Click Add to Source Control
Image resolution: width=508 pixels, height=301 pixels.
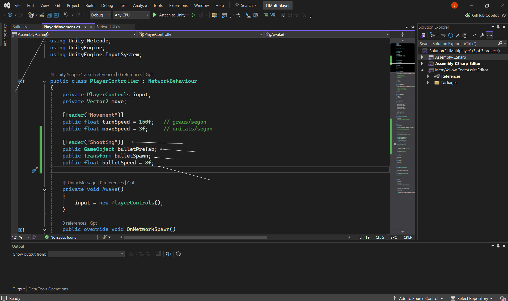(x=418, y=298)
